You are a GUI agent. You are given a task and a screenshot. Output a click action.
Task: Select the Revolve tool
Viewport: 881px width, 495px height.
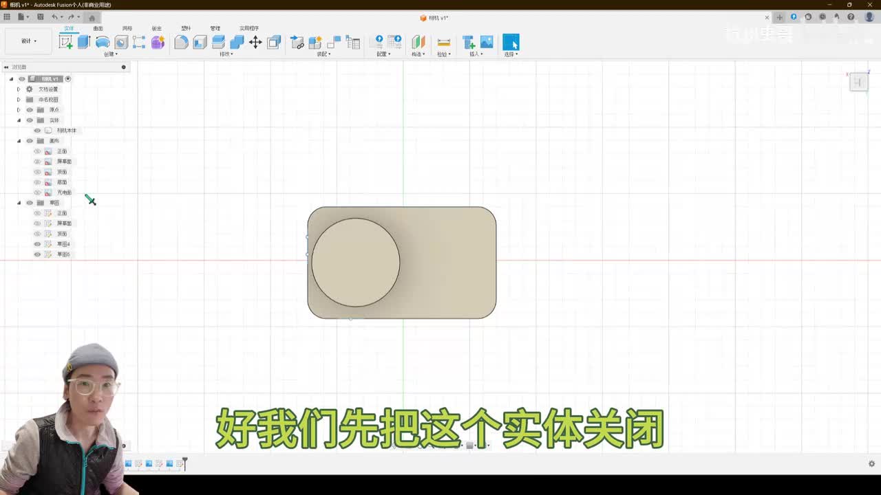[x=103, y=42]
